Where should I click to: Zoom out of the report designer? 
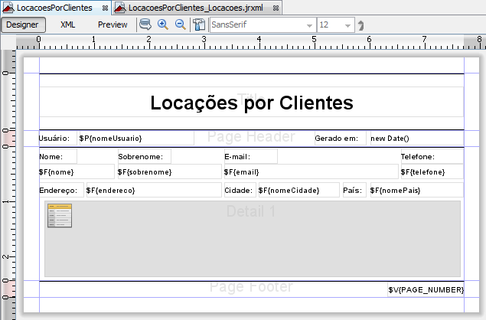181,24
